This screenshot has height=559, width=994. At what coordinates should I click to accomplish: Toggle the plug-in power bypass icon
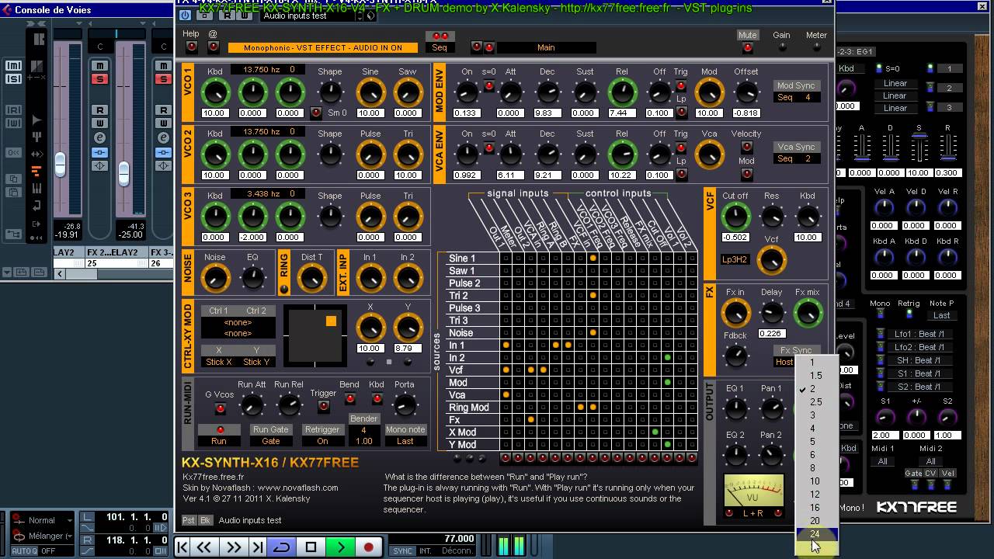point(185,16)
